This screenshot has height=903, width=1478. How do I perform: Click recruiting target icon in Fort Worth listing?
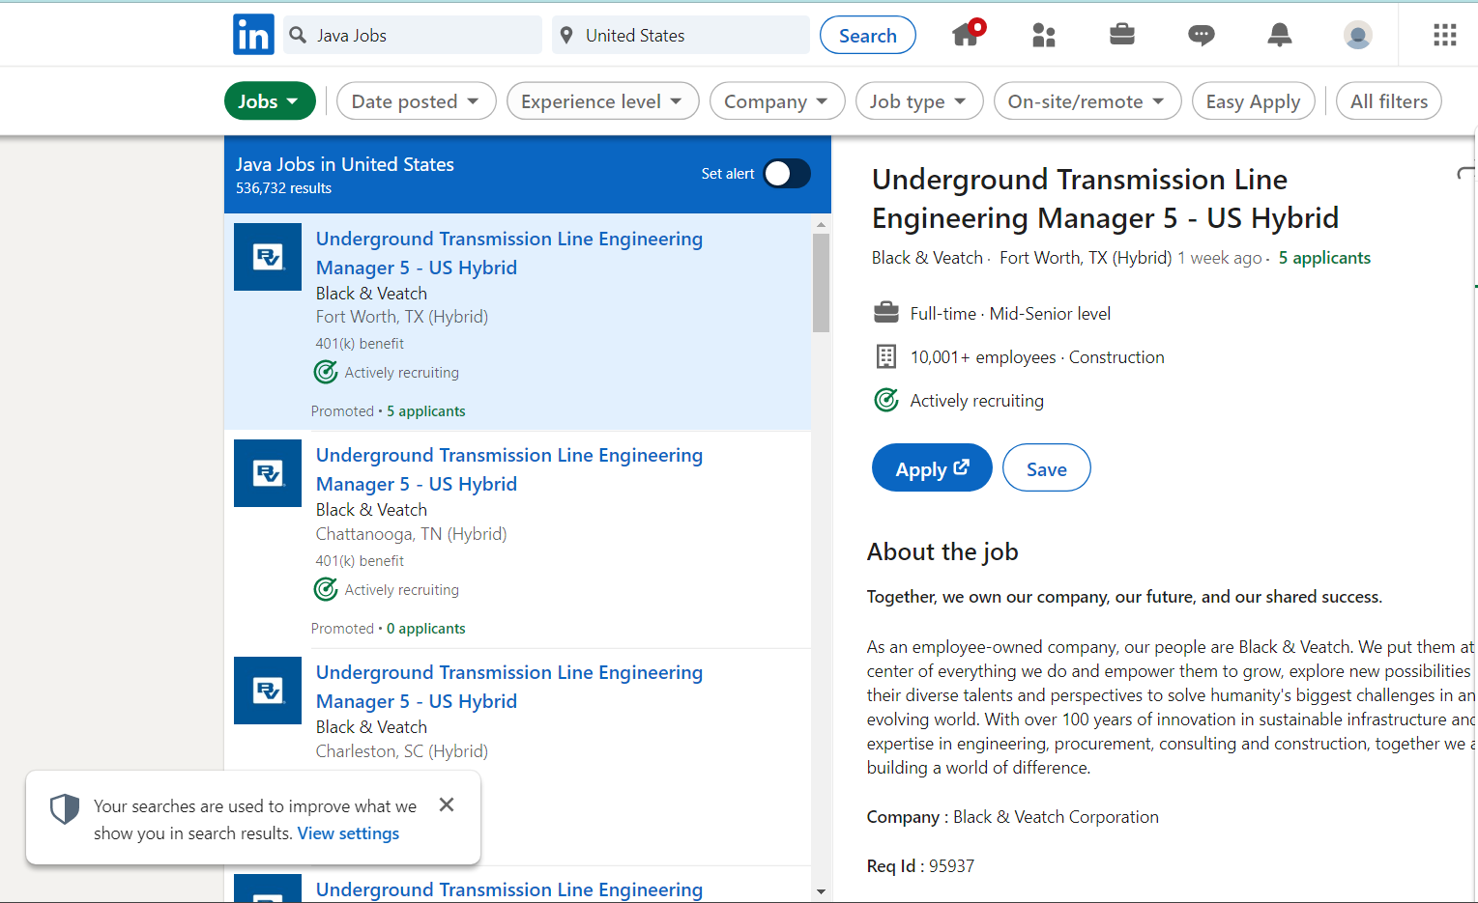pos(326,372)
